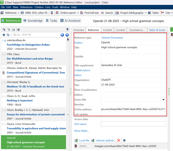Viewport: 173px width, 151px height.
Task: Open the AI Assistant workspace
Action: click(70, 21)
